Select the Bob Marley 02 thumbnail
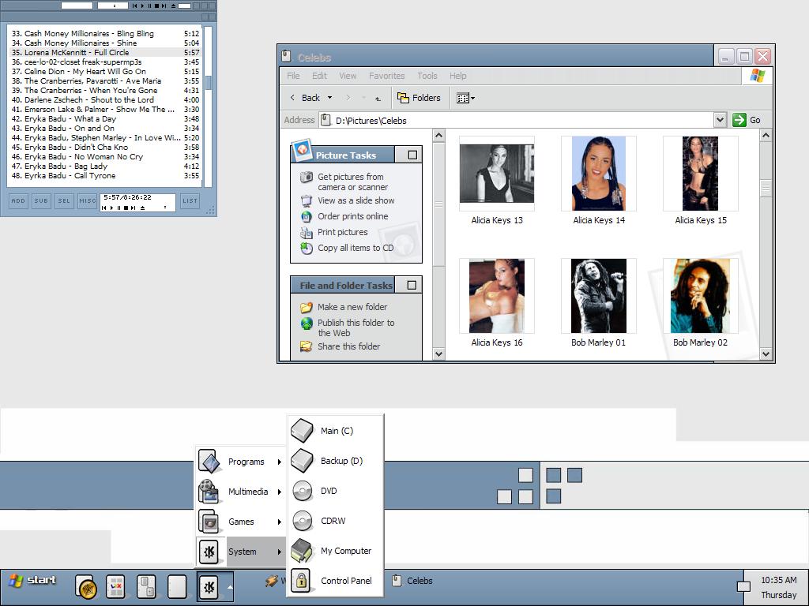The height and width of the screenshot is (606, 809). coord(700,296)
